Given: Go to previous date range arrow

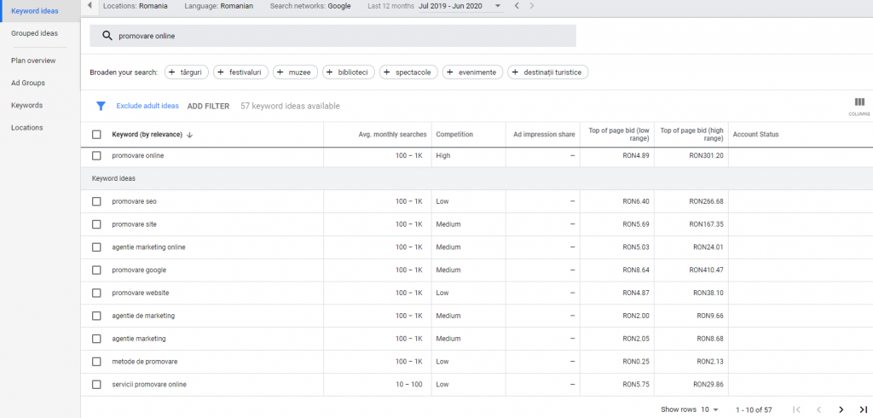Looking at the screenshot, I should click(516, 6).
